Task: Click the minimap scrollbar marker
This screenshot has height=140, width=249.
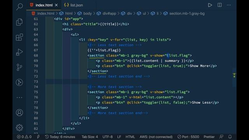Action: [234, 75]
